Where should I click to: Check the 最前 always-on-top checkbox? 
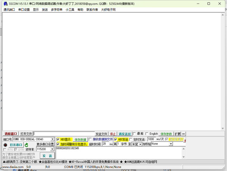(134, 133)
